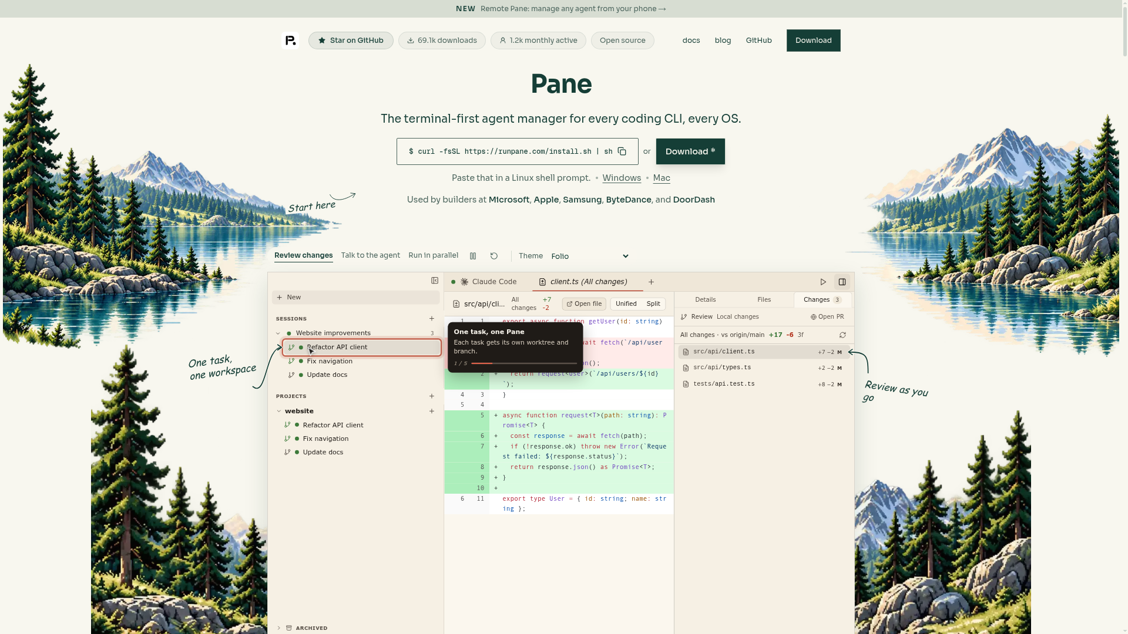The width and height of the screenshot is (1128, 634).
Task: Add a new session with the plus icon
Action: point(432,319)
